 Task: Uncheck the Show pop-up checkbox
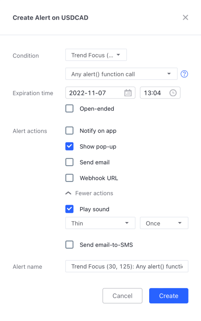(x=70, y=146)
